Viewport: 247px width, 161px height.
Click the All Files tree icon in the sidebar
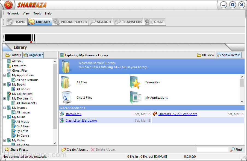tap(9, 61)
